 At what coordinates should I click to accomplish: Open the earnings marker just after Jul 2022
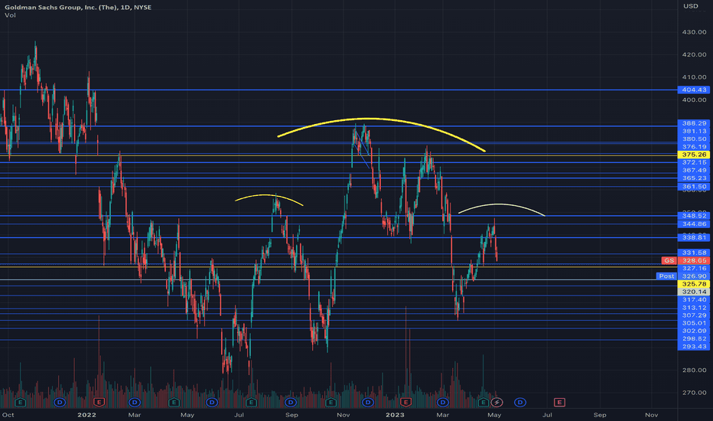(x=251, y=403)
